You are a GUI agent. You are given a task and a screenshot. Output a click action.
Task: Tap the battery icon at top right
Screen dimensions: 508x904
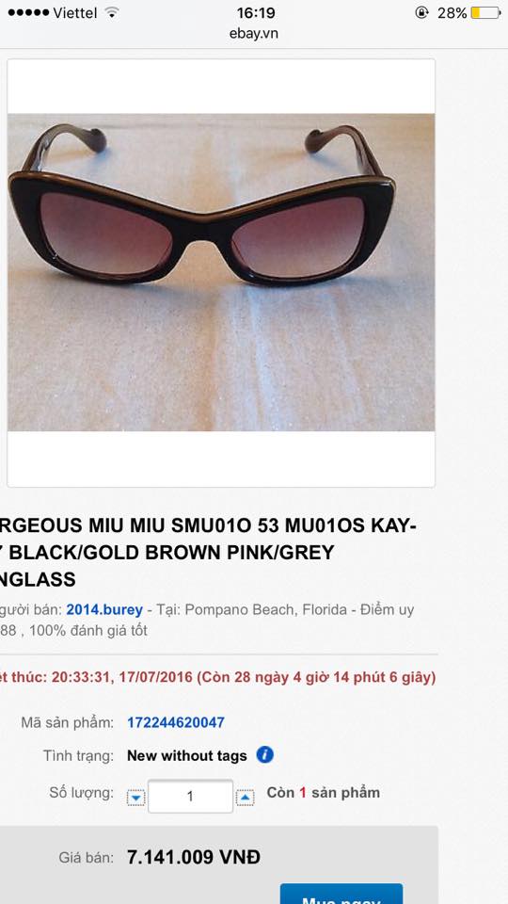pyautogui.click(x=485, y=12)
